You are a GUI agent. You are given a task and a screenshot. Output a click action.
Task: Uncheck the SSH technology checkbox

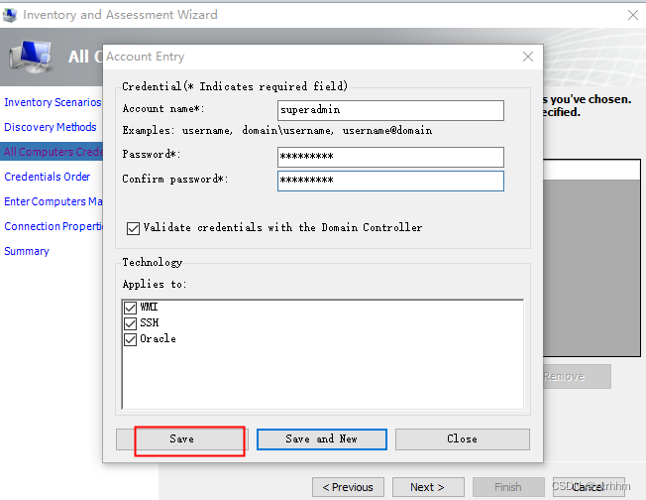click(130, 323)
